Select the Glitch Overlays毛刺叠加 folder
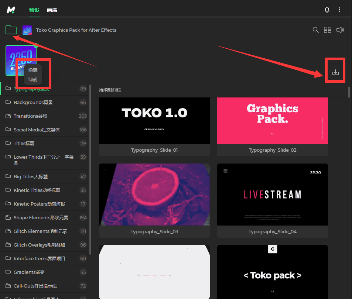Image resolution: width=352 pixels, height=299 pixels. pos(39,245)
